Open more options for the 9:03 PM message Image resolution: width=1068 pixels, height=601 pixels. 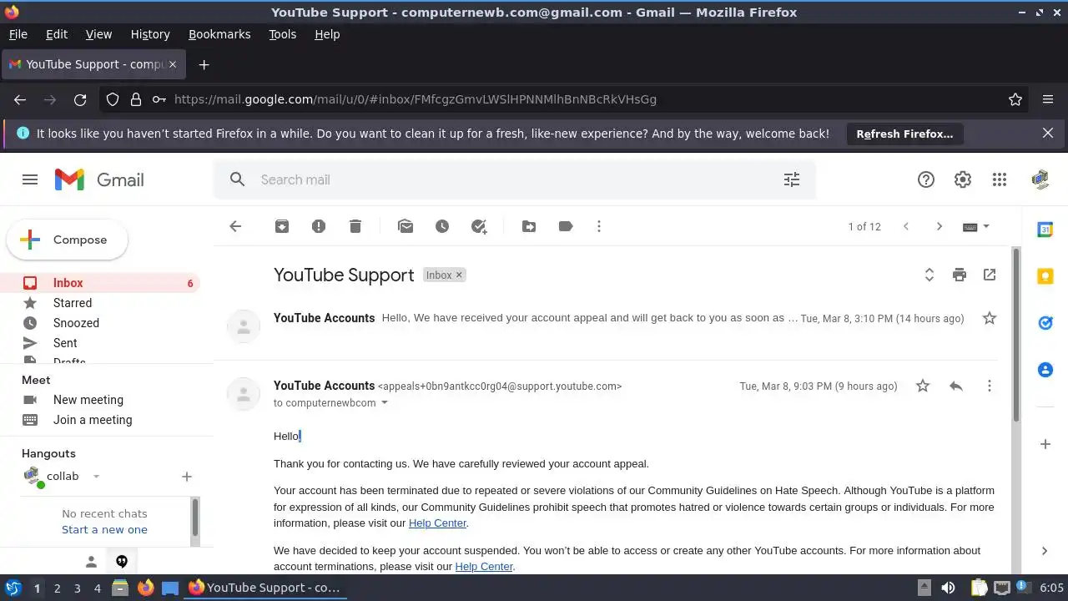[990, 386]
